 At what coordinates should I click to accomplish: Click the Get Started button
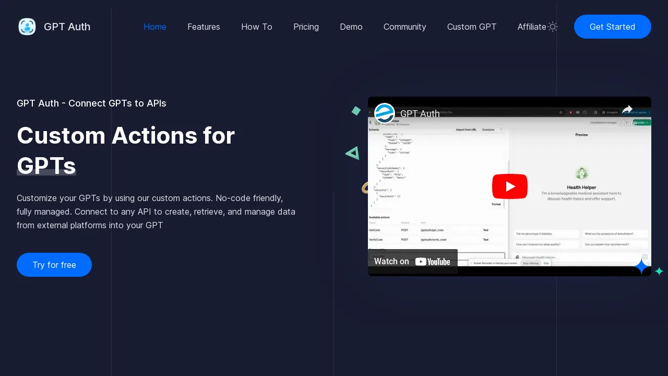tap(612, 27)
